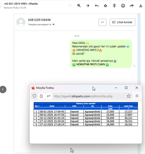Click the Mozilla Firefox logo icon
Viewport: 145px width, 154px height.
point(33,88)
